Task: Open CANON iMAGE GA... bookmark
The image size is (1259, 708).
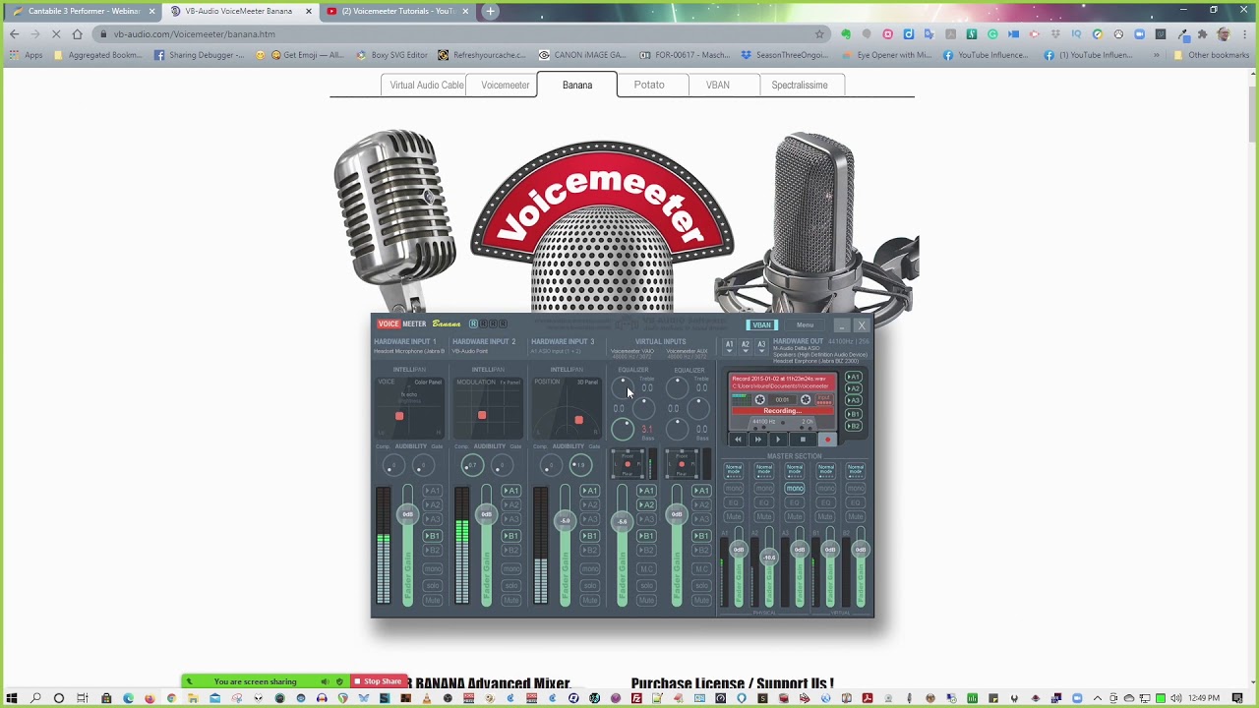Action: (x=582, y=55)
